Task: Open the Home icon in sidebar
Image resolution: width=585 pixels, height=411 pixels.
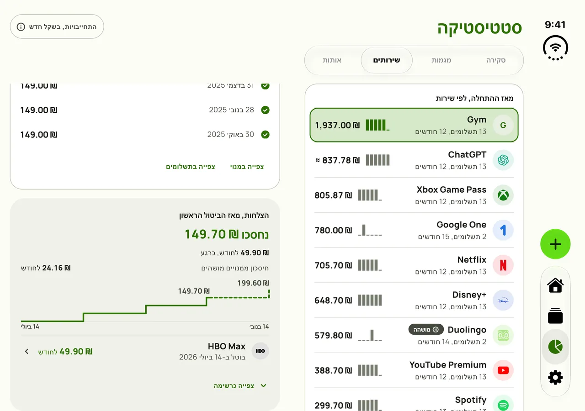Action: (x=555, y=285)
